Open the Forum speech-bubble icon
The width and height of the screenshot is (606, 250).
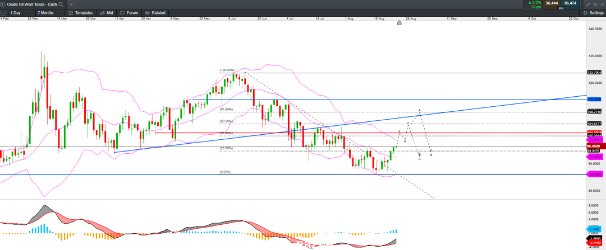[x=122, y=13]
